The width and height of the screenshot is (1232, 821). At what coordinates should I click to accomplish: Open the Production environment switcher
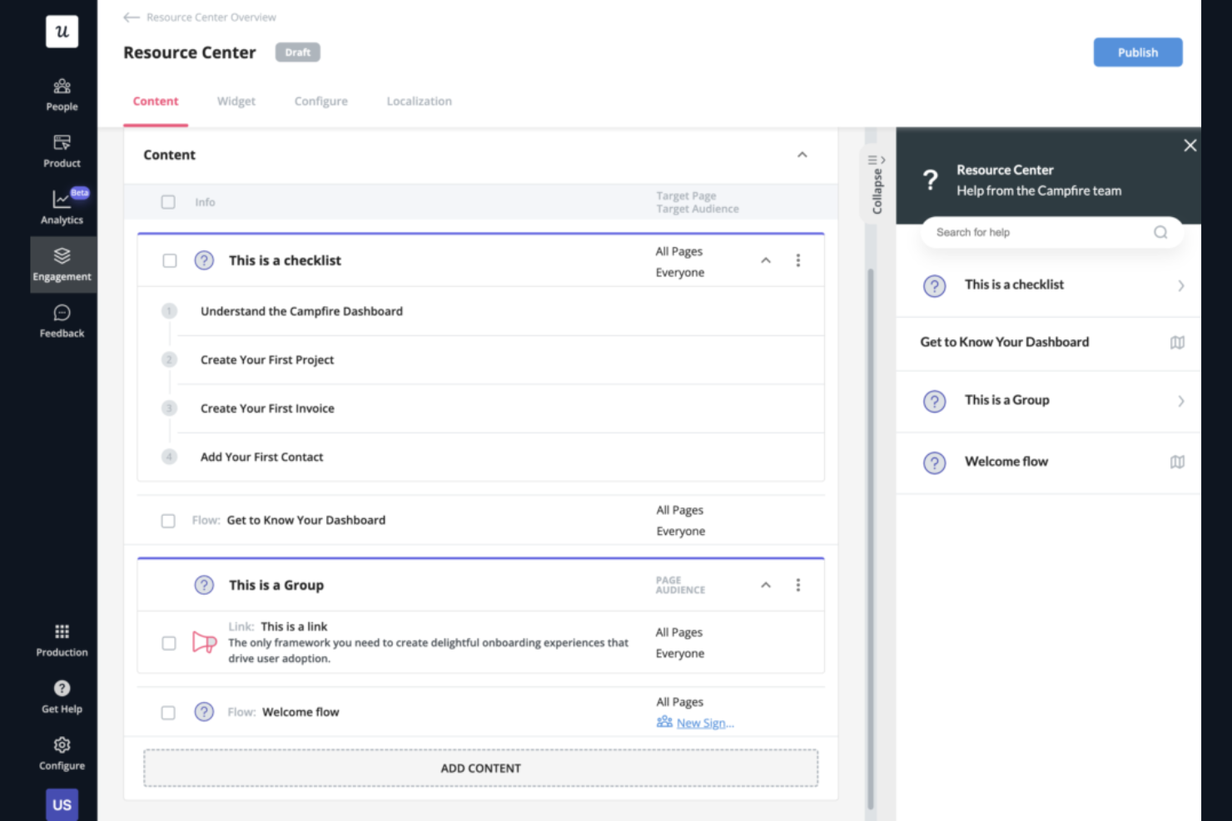point(62,640)
